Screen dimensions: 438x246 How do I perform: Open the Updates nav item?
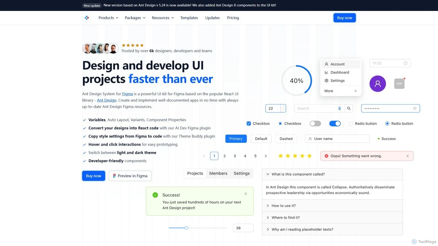click(x=212, y=18)
